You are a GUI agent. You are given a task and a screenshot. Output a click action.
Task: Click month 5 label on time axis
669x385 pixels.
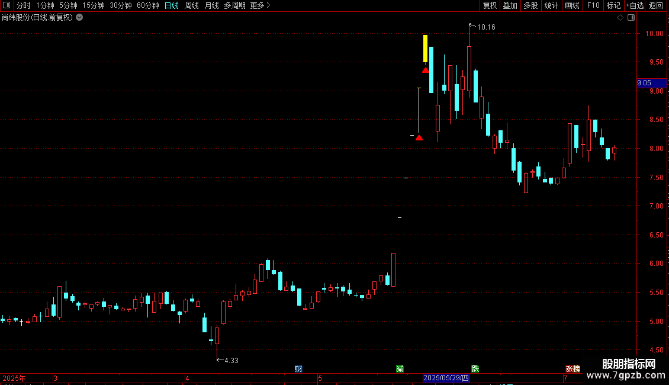(x=320, y=378)
